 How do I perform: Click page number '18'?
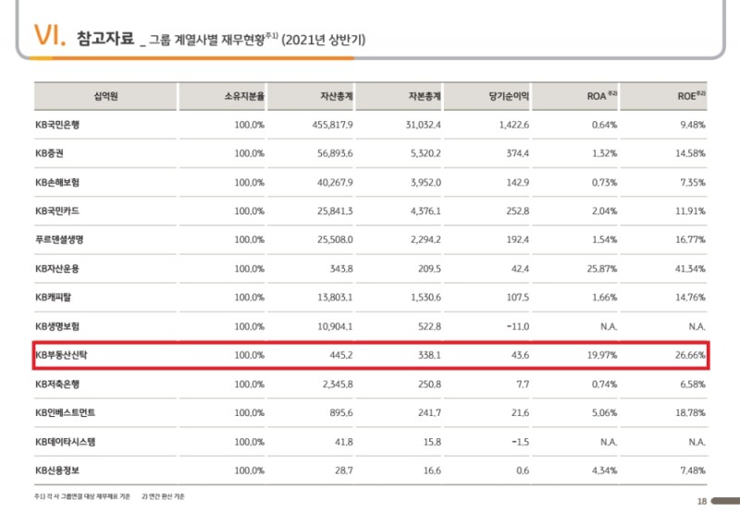(702, 501)
